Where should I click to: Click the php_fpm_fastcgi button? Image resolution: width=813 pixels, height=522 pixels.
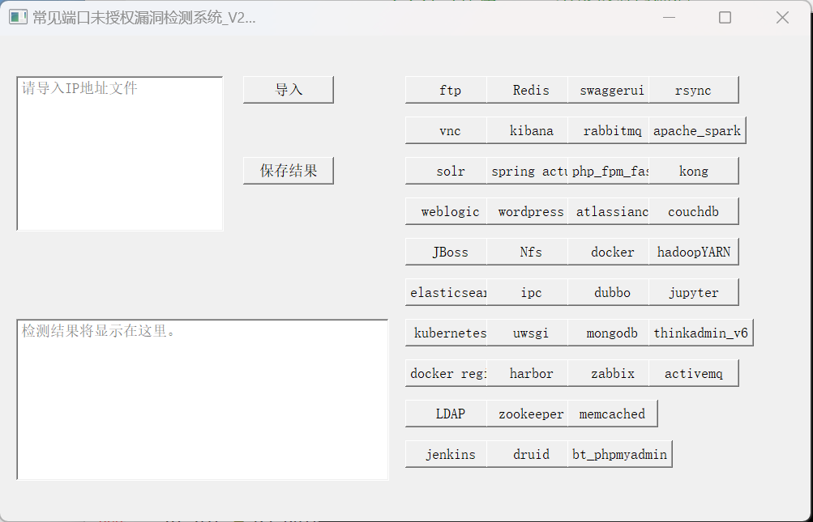tap(608, 171)
